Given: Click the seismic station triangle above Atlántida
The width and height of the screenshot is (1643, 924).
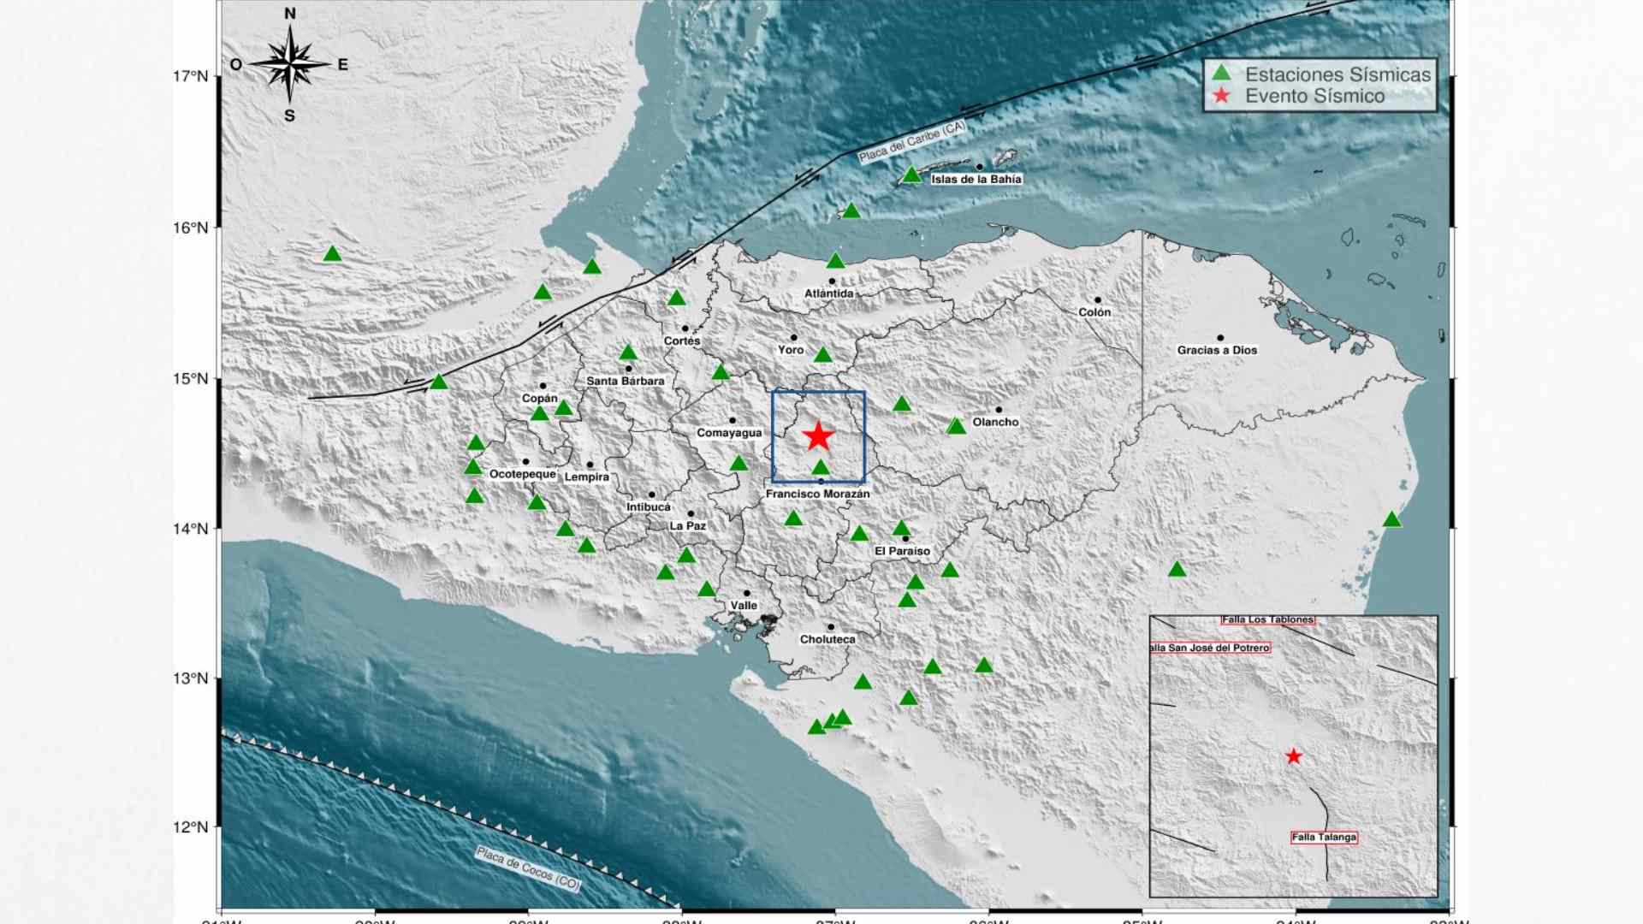Looking at the screenshot, I should pyautogui.click(x=836, y=260).
